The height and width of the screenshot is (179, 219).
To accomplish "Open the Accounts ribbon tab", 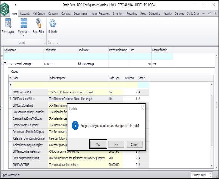I will 25,13.
